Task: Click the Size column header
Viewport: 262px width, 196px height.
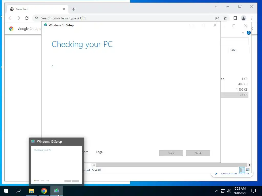Action: coord(239,50)
